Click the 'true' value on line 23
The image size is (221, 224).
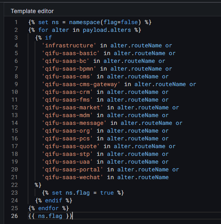pos(107,193)
